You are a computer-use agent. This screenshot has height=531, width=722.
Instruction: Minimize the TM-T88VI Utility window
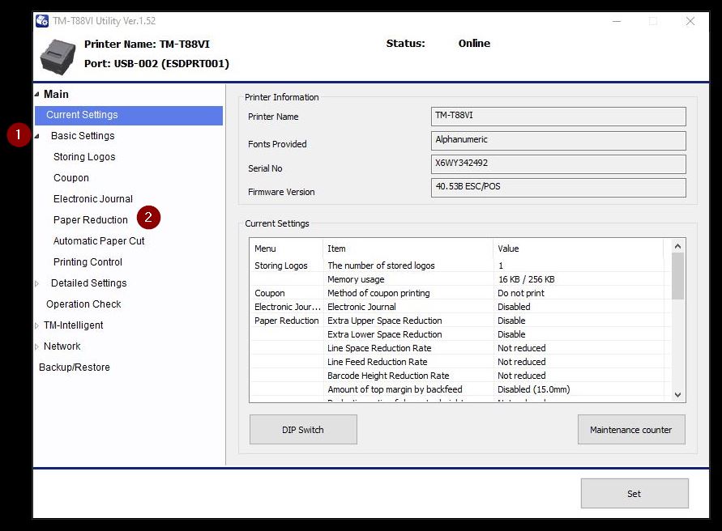[x=617, y=21]
